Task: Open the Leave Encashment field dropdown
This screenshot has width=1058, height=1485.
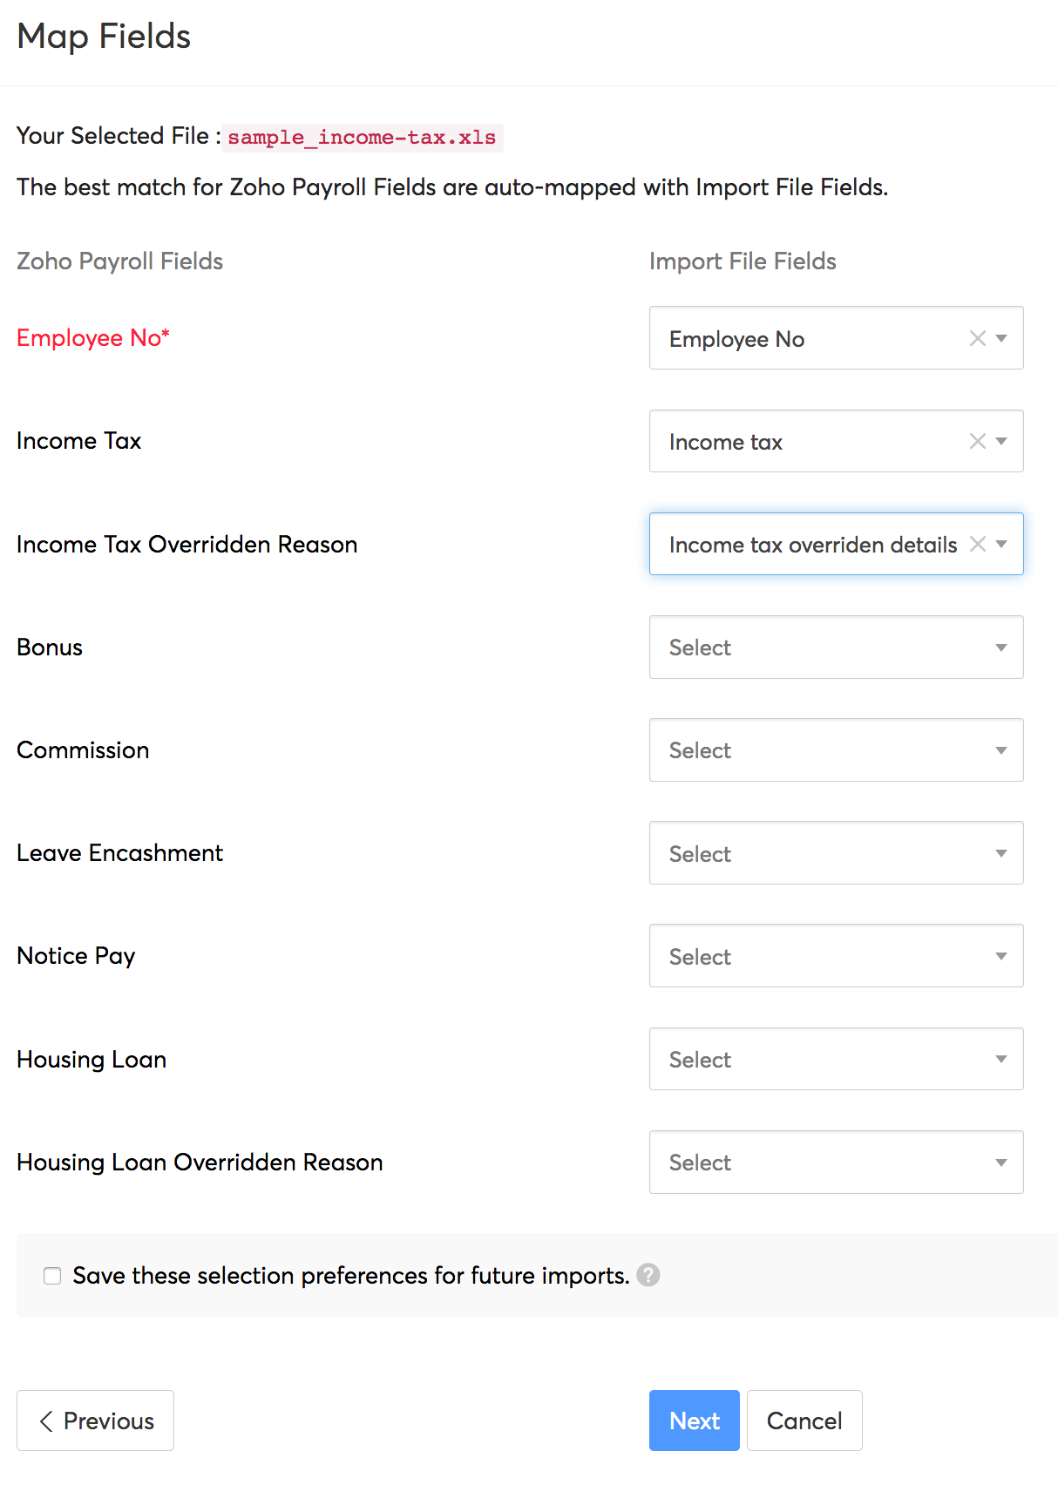Action: [836, 853]
